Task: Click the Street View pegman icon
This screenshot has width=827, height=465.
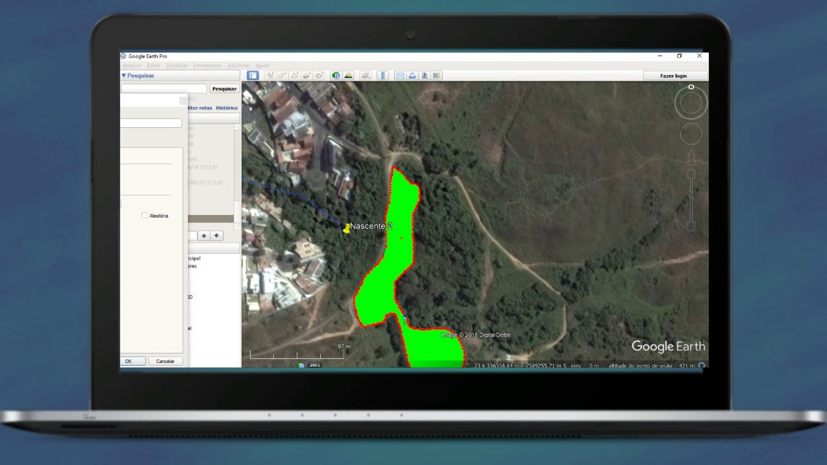Action: click(691, 157)
